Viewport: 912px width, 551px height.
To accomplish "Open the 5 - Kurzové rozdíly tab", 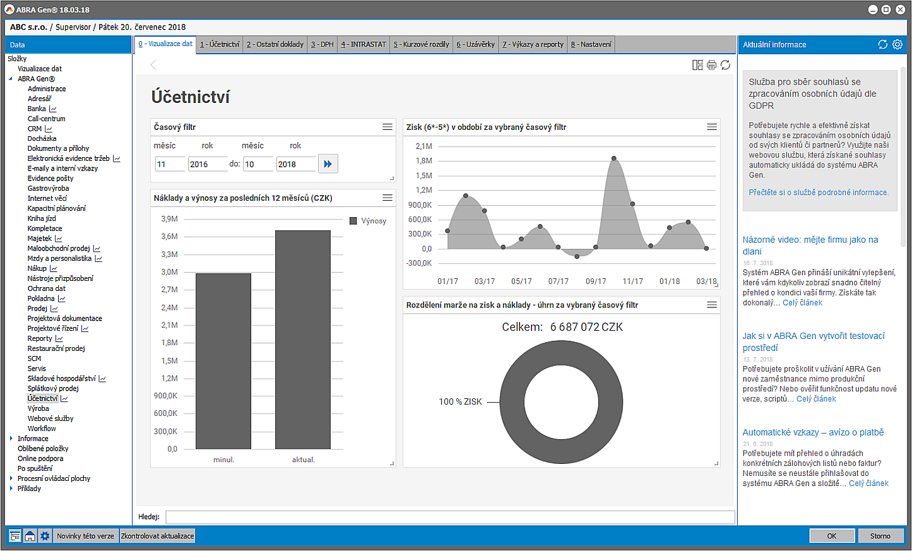I will (422, 44).
